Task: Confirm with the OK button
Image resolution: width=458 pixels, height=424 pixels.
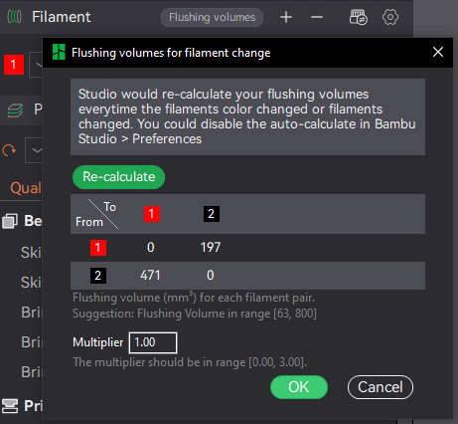Action: click(299, 387)
